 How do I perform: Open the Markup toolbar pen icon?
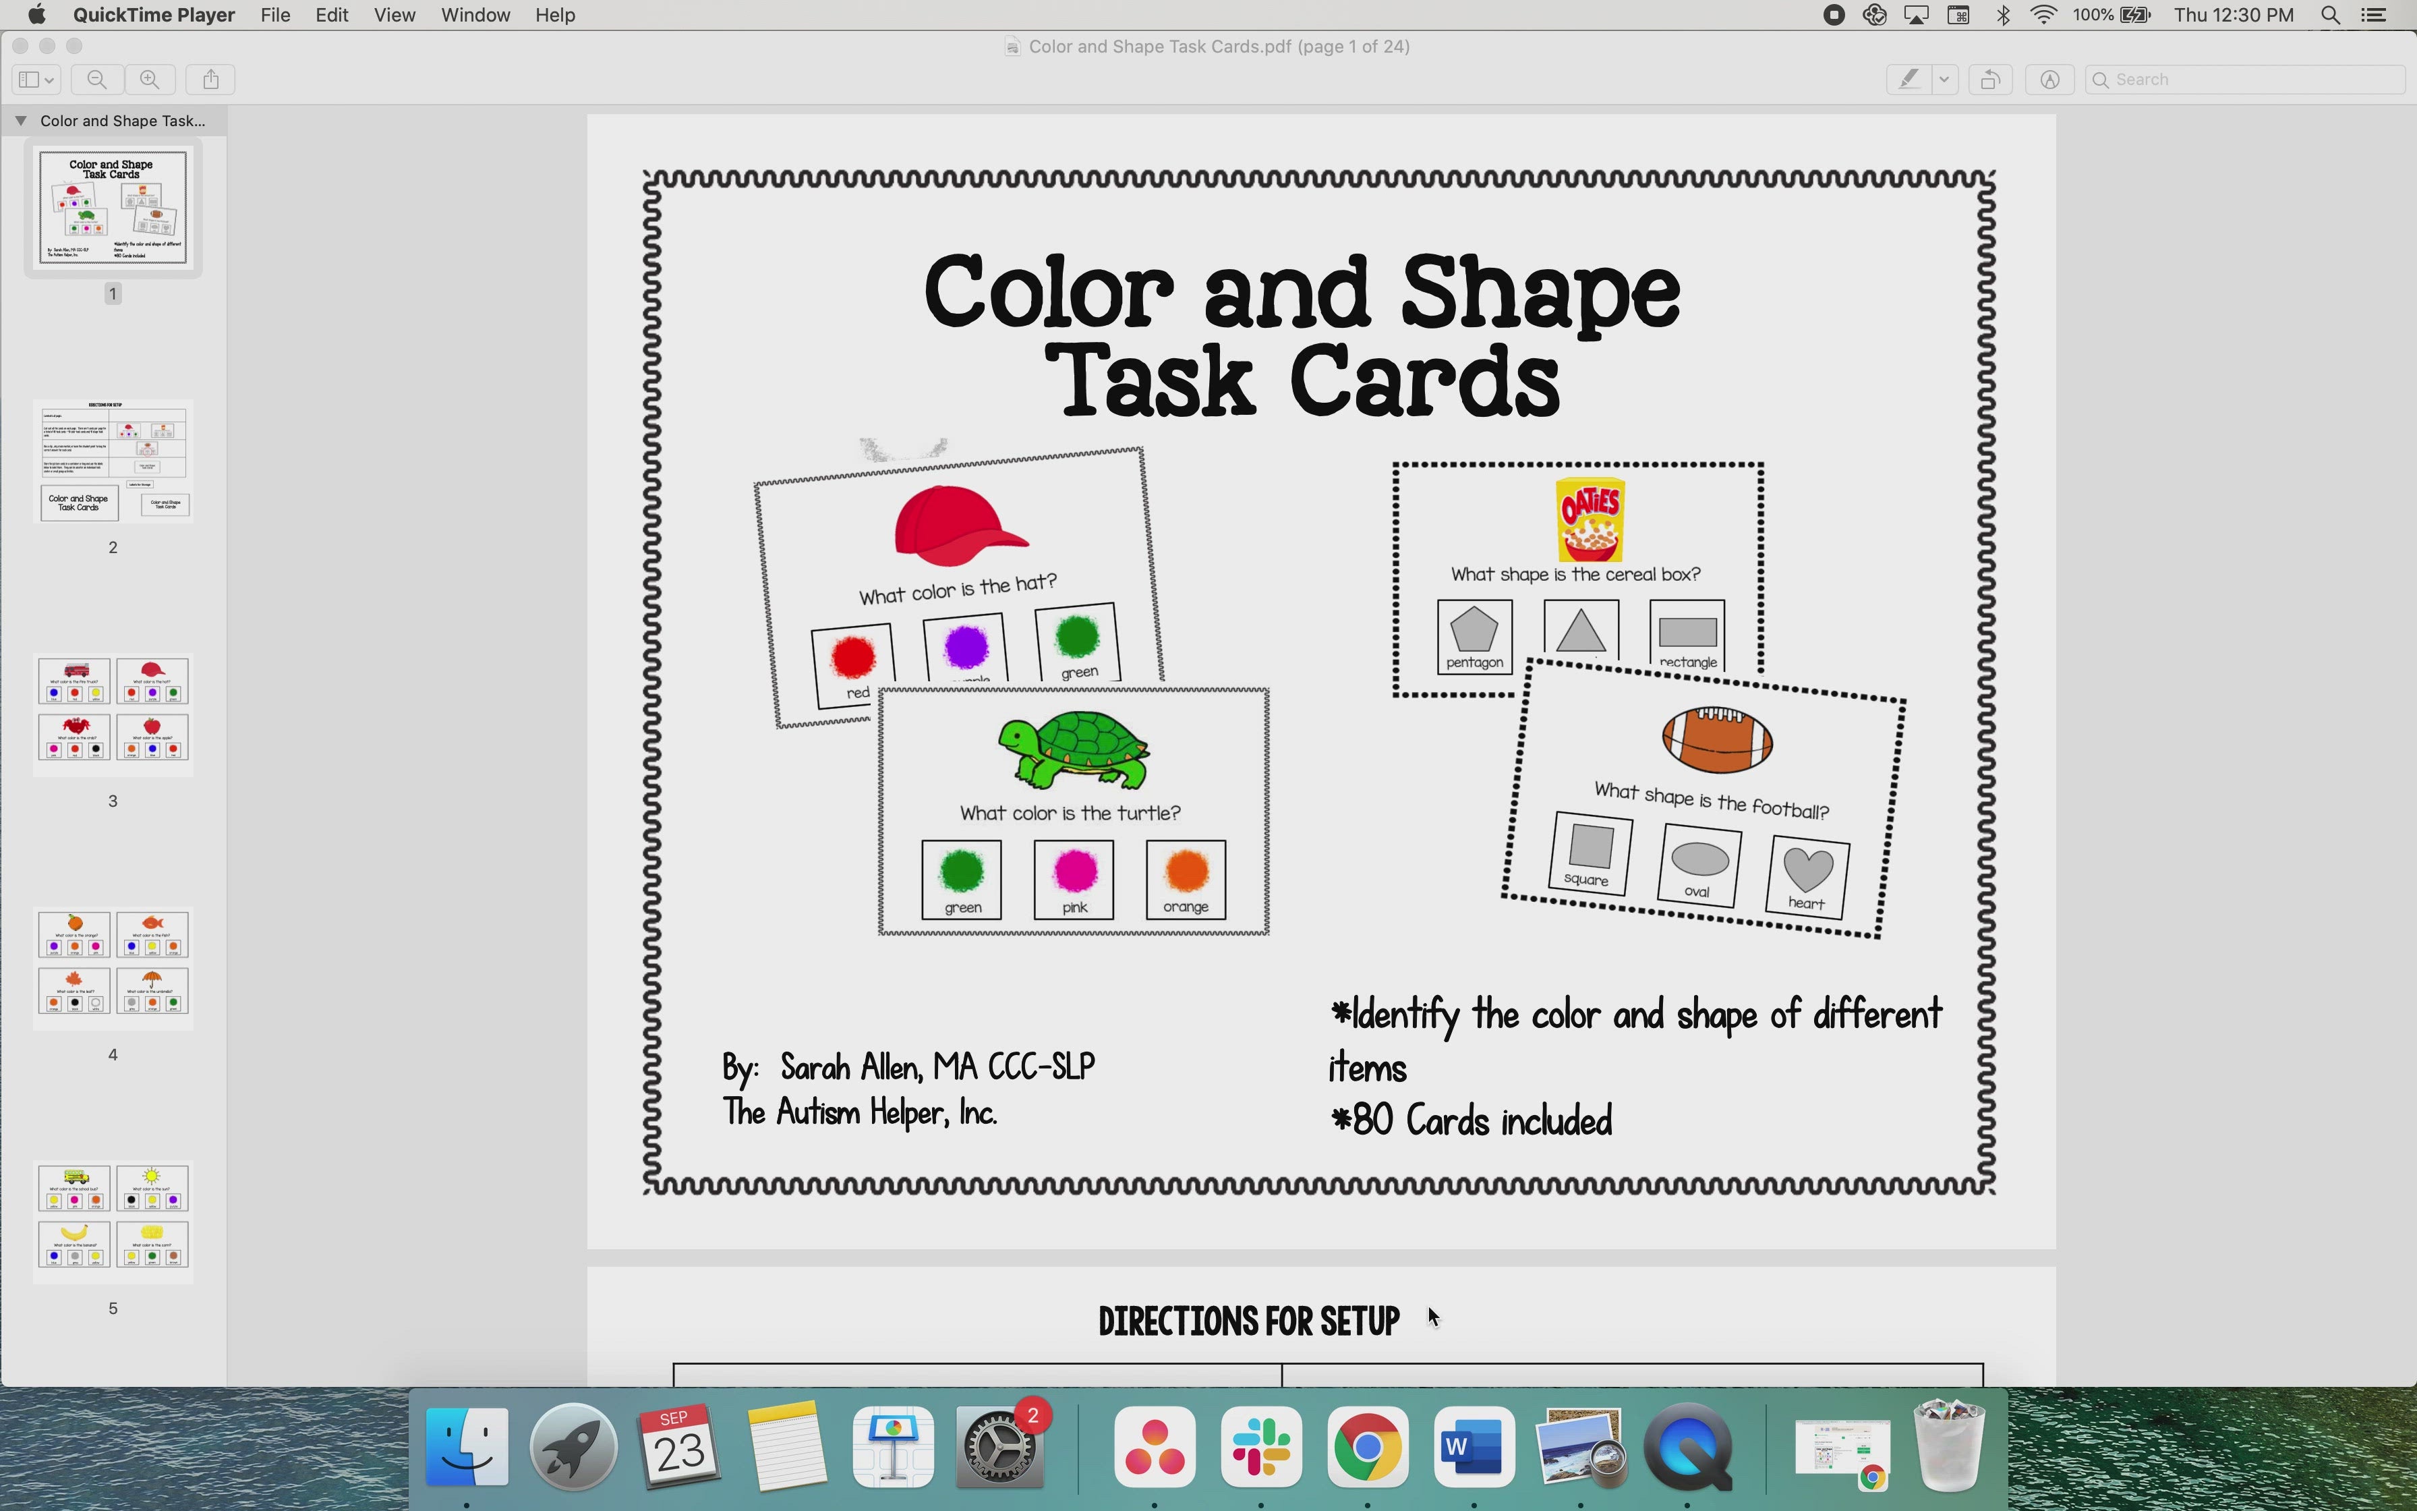click(2049, 79)
